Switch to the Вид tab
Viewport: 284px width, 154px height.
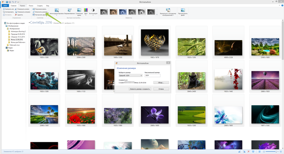(48, 6)
